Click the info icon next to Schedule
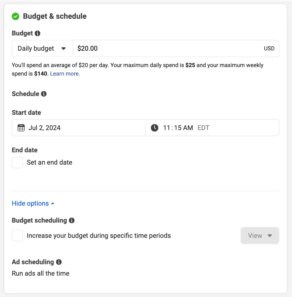The image size is (292, 297). click(44, 94)
